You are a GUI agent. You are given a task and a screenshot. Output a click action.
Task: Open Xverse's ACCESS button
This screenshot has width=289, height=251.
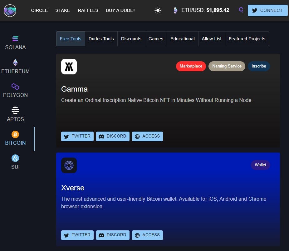pos(147,235)
